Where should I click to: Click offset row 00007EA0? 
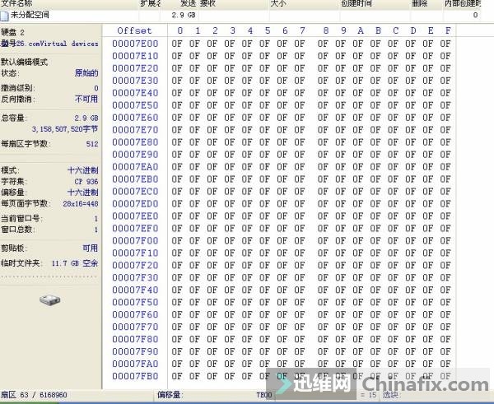135,166
